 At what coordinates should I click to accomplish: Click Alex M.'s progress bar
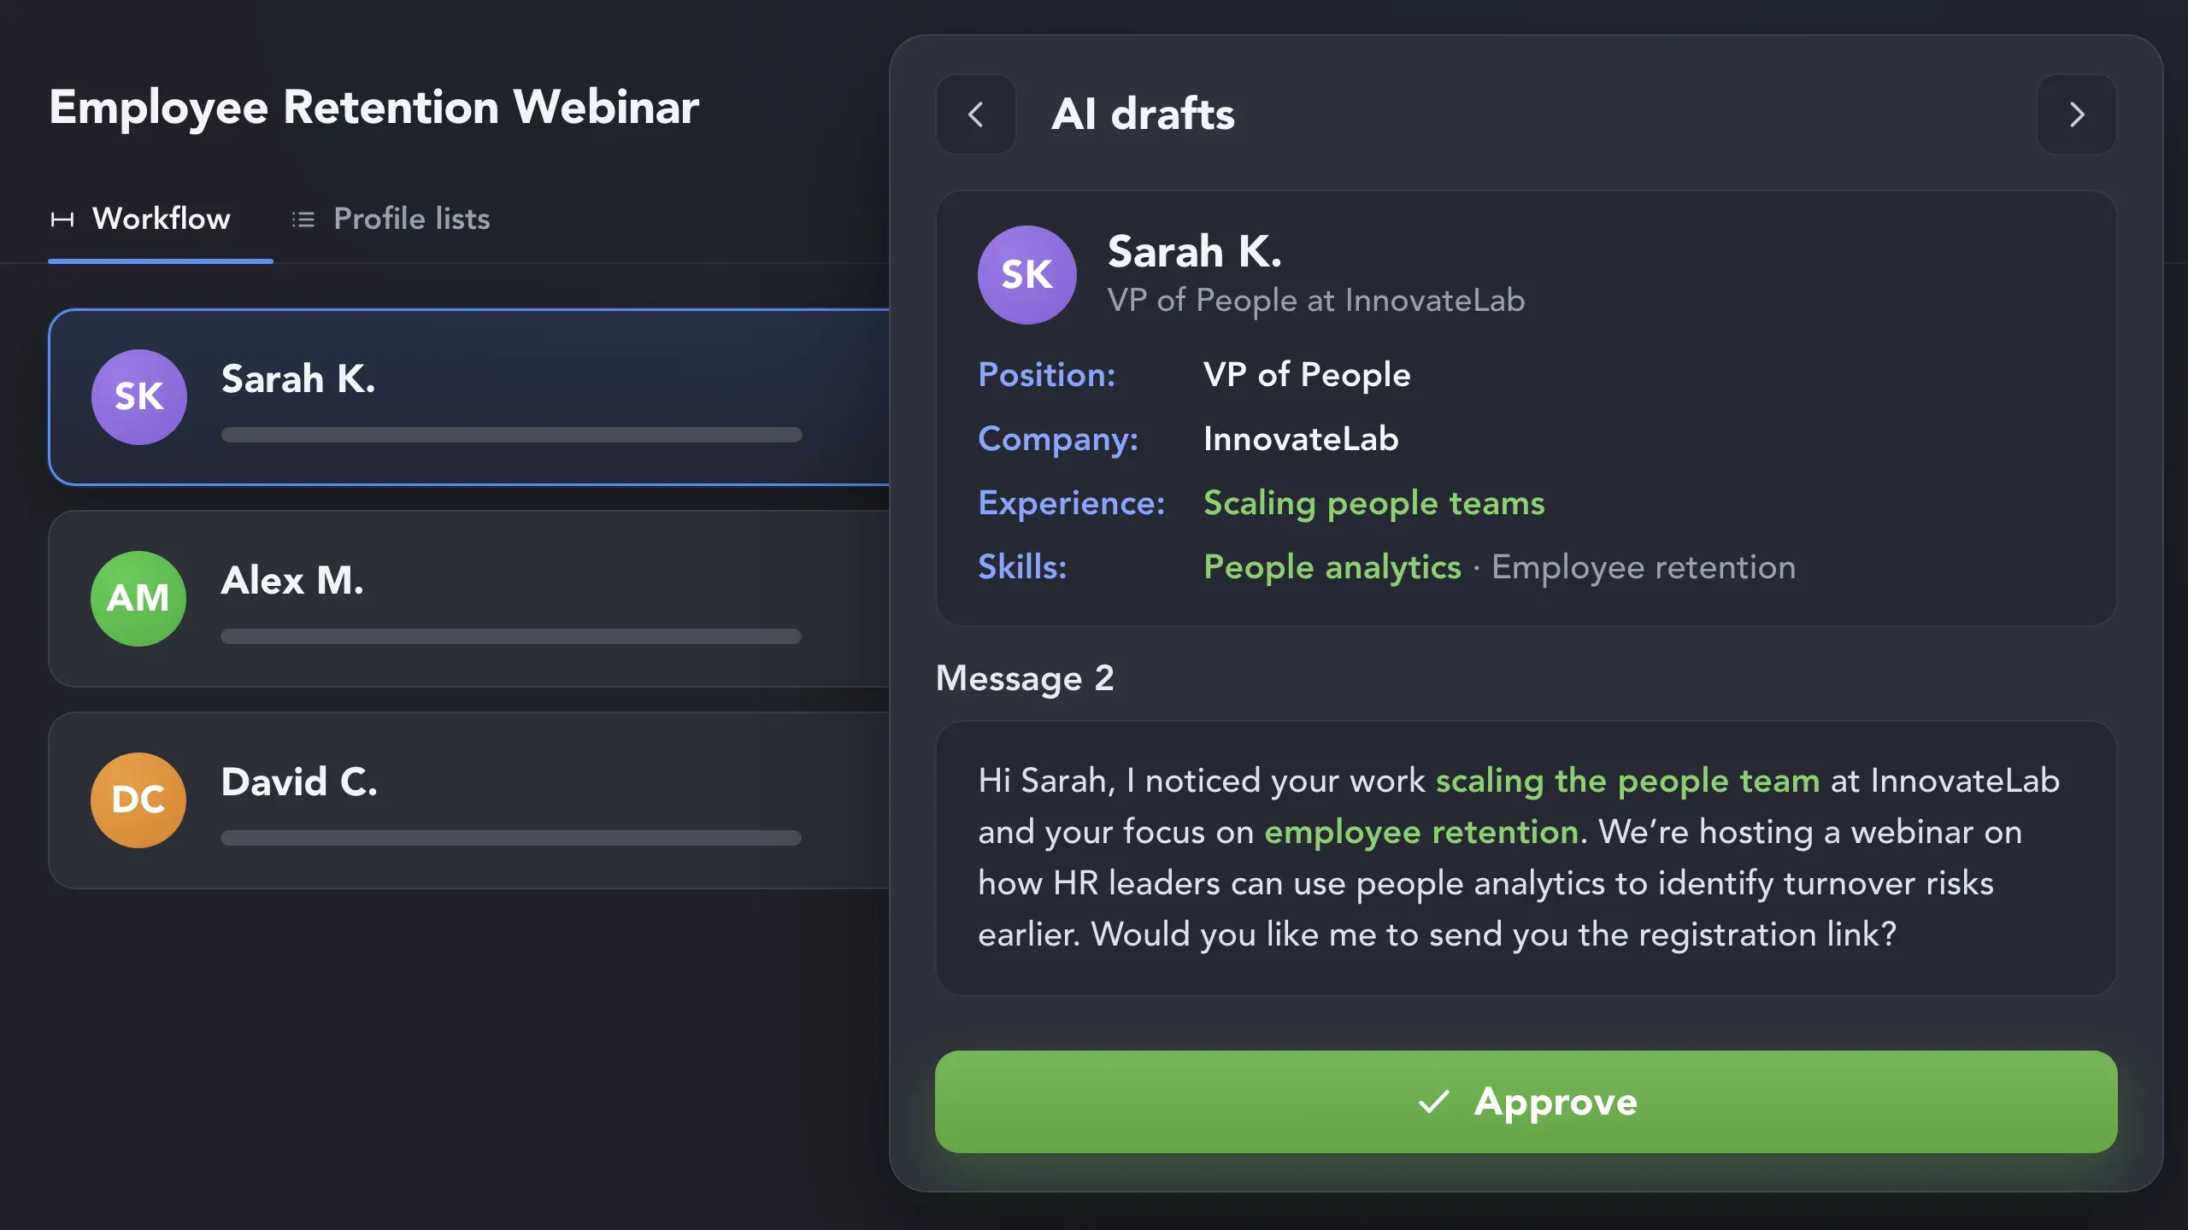[511, 636]
